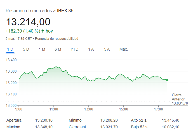This screenshot has width=193, height=133.
Task: Click the Cierre Anterior chart label
Action: click(178, 97)
